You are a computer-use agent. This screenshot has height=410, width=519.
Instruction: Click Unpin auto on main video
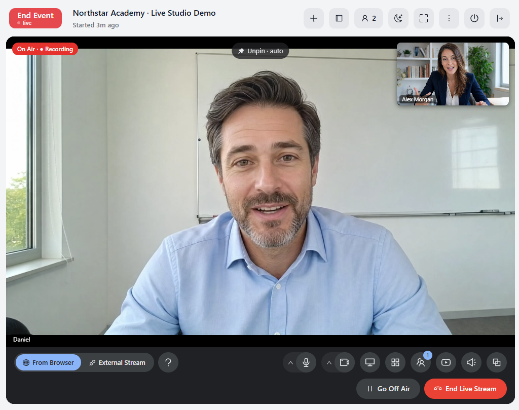[x=260, y=51]
